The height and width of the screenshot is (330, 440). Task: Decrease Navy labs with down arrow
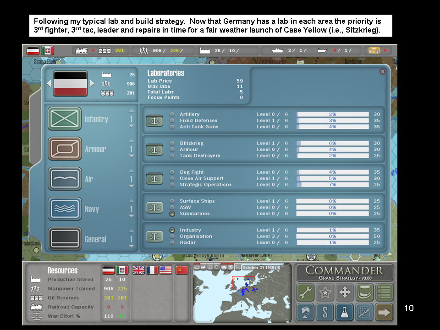pos(132,216)
